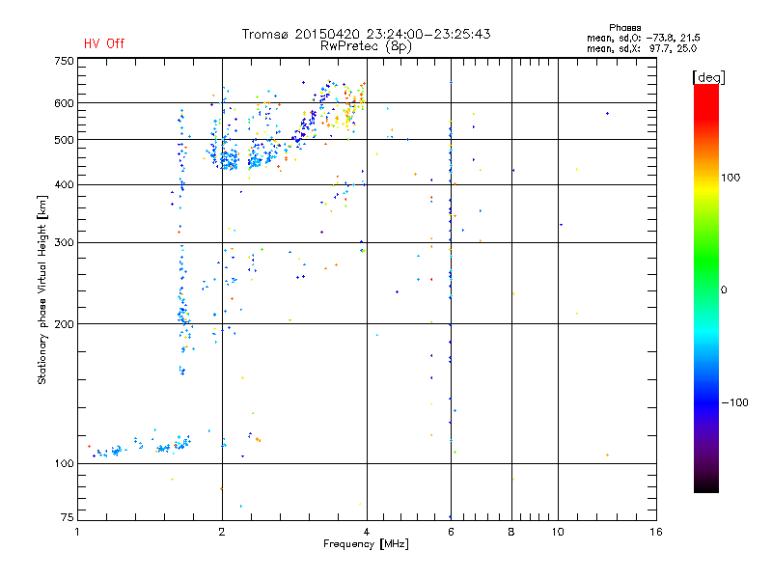Click the x-axis label '1'
Image resolution: width=772 pixels, height=579 pixels.
(x=77, y=532)
